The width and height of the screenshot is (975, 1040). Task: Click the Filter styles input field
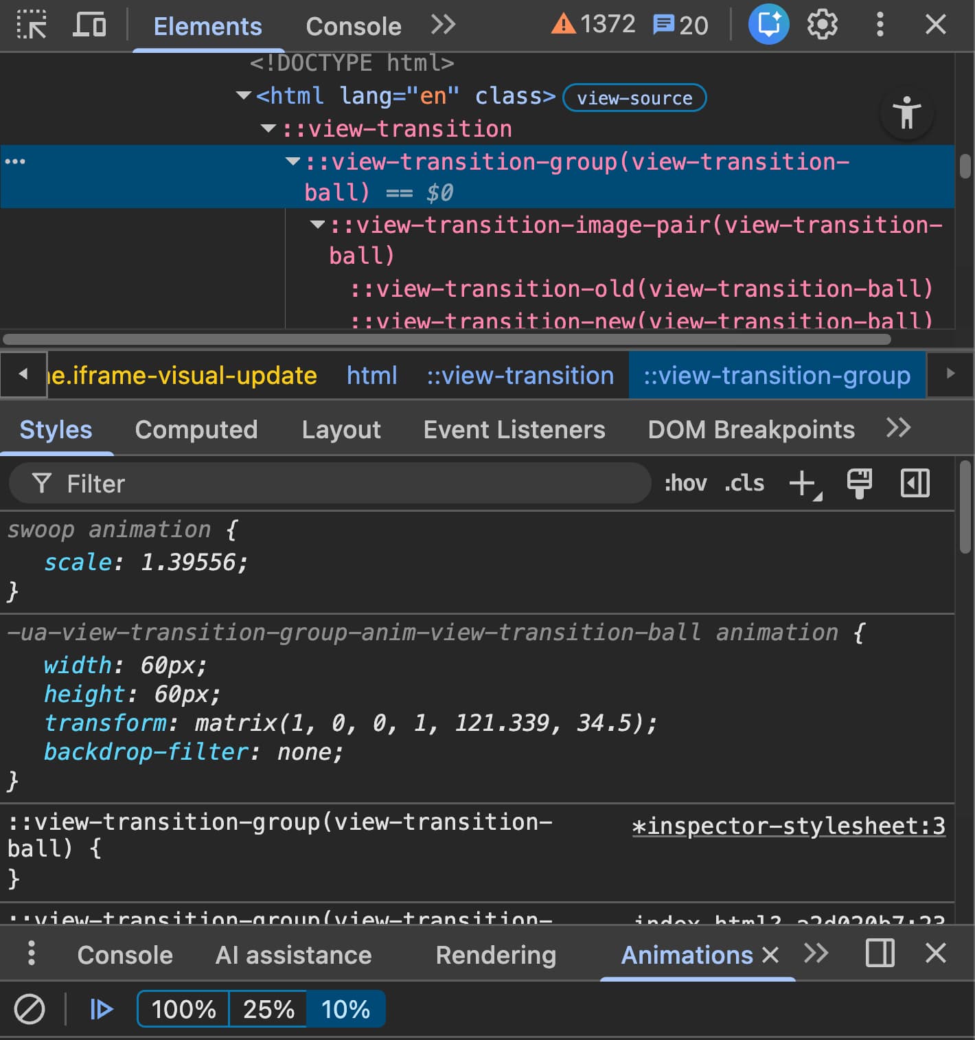[330, 484]
